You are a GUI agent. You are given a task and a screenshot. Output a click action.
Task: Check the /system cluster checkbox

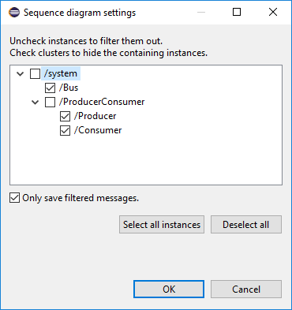35,73
